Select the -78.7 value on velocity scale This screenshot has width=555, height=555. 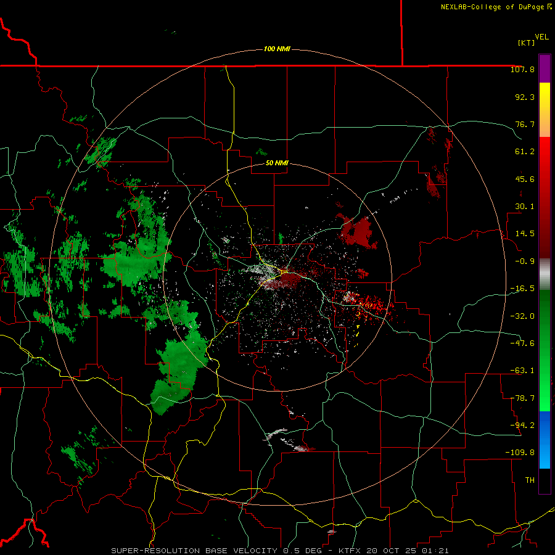522,398
